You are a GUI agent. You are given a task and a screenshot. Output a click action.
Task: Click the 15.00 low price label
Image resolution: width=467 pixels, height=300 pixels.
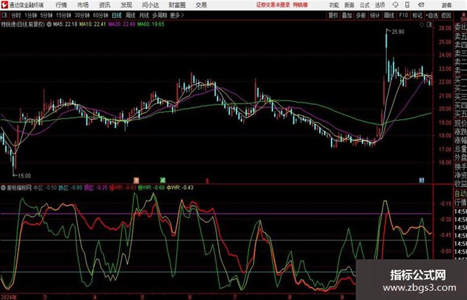point(24,176)
